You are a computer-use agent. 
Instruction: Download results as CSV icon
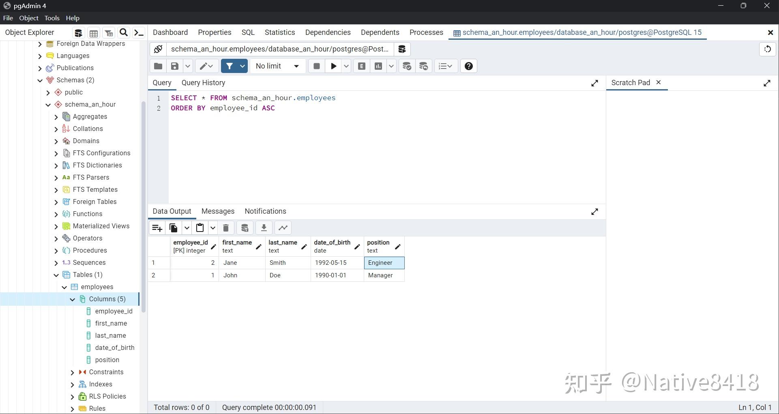[264, 228]
